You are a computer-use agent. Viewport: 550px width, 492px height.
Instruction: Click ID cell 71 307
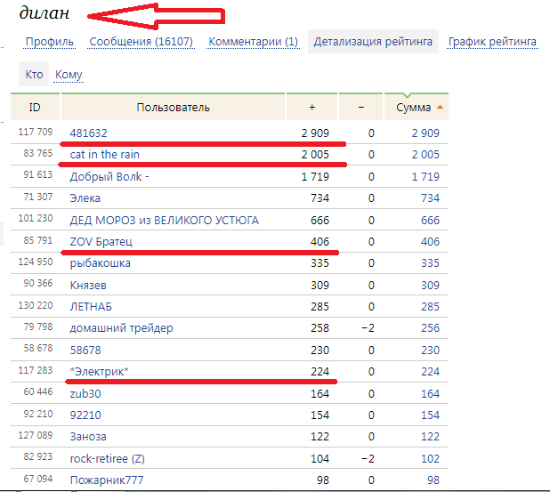point(38,197)
